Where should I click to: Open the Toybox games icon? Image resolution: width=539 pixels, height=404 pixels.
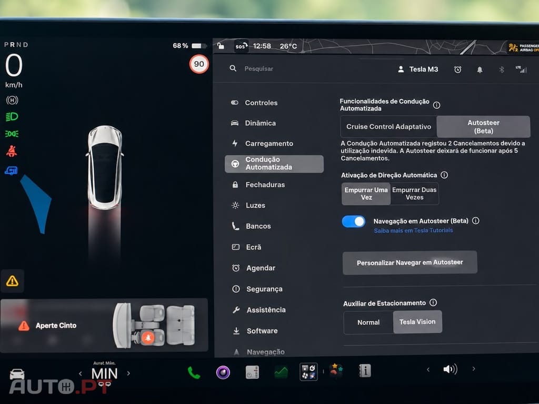336,370
